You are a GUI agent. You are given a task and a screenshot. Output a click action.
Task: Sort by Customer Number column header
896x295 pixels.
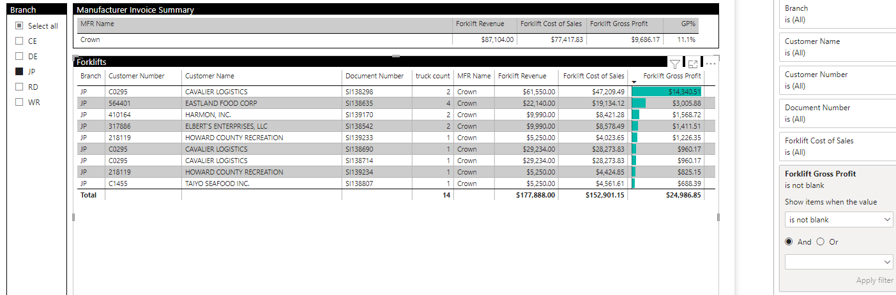click(x=137, y=76)
